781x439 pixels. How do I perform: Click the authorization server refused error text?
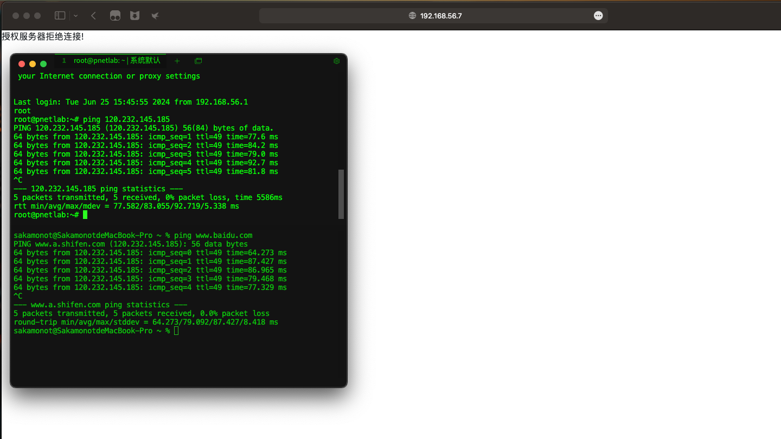43,36
